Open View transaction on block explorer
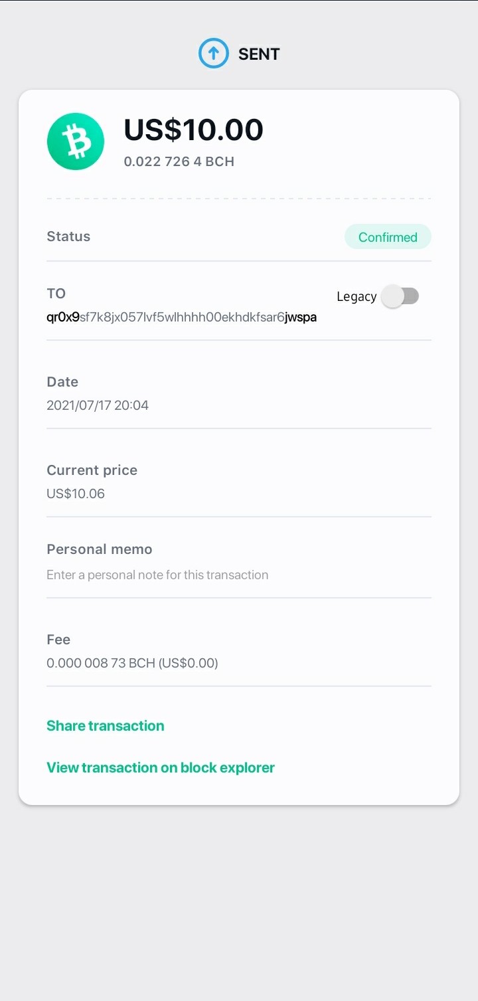 point(161,767)
